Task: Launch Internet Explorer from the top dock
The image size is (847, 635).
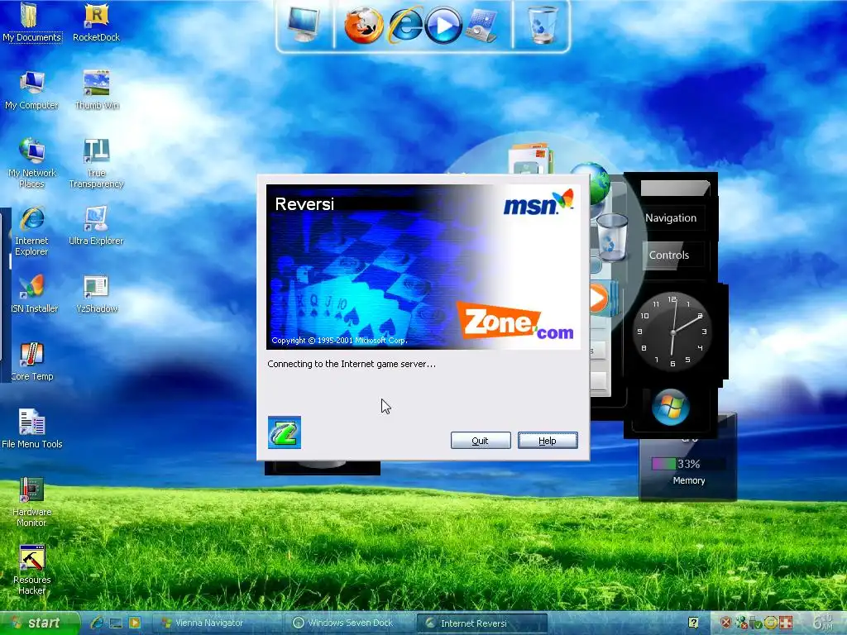Action: tap(405, 25)
